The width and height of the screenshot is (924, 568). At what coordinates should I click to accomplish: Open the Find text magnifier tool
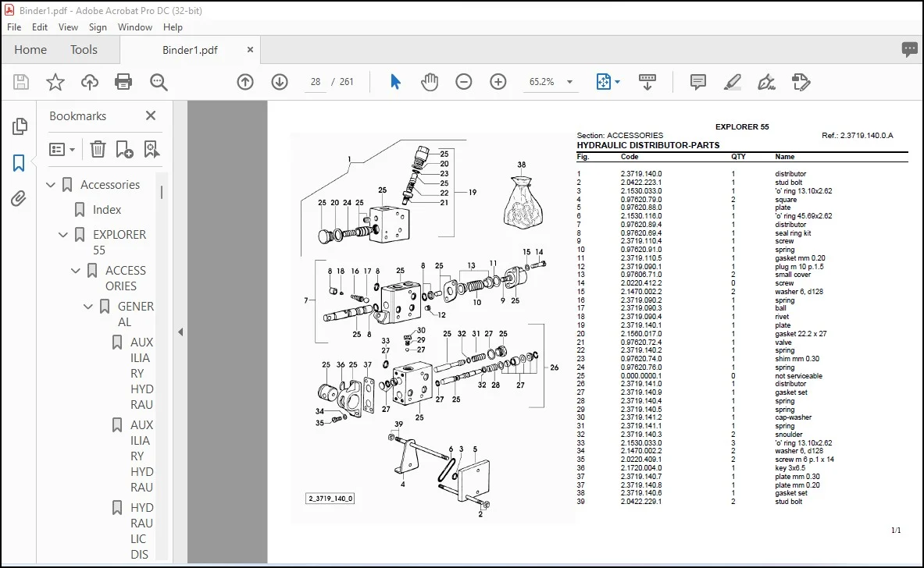pyautogui.click(x=159, y=83)
